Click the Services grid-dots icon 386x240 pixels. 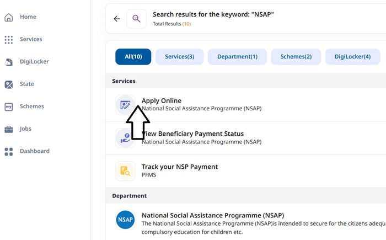[x=9, y=39]
